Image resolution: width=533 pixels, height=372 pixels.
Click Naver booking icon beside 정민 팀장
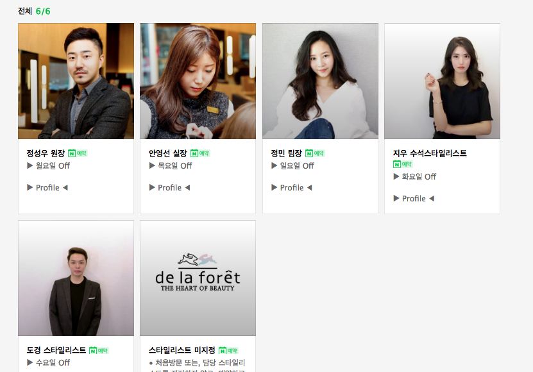coord(315,153)
